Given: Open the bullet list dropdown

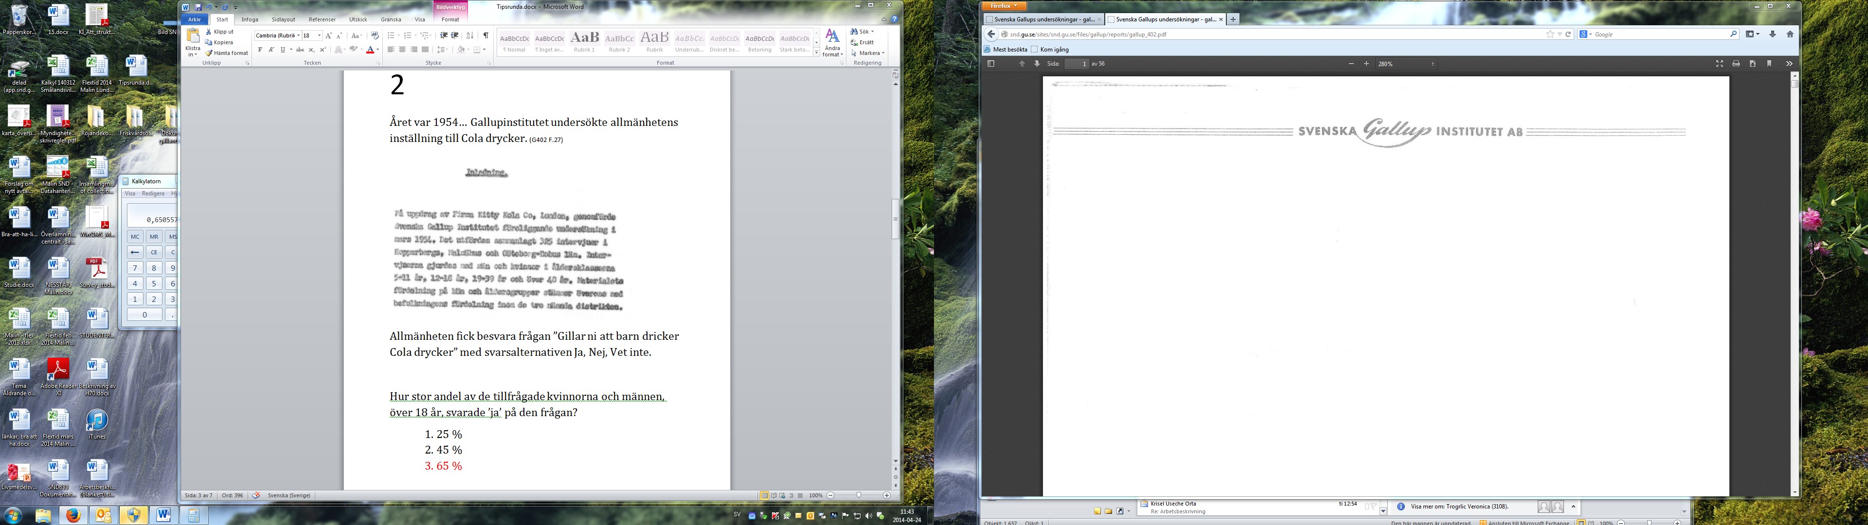Looking at the screenshot, I should point(398,35).
